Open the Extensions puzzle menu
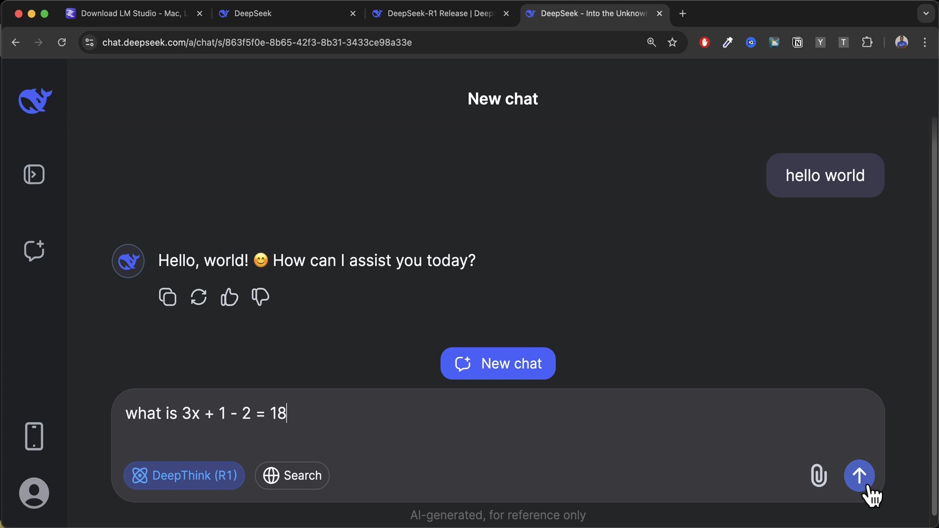 [x=867, y=43]
